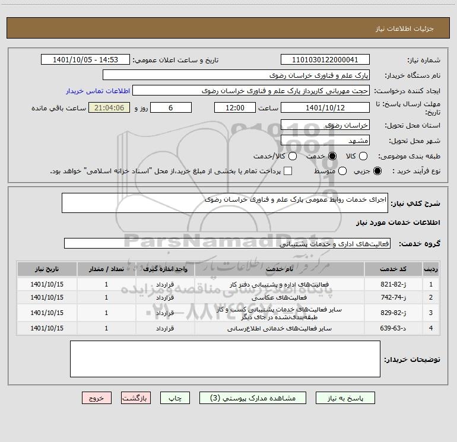Click the شماره نیاز field 1101030122000041
457x442 pixels.
(325, 60)
